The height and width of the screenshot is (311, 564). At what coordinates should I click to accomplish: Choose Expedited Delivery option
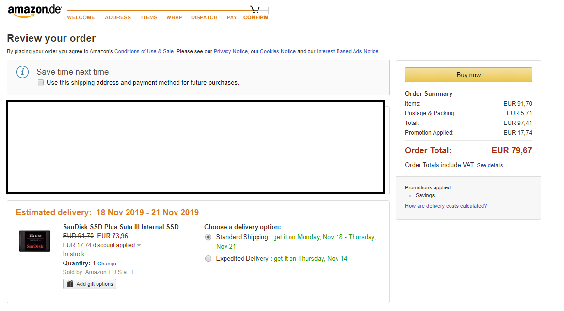[208, 259]
